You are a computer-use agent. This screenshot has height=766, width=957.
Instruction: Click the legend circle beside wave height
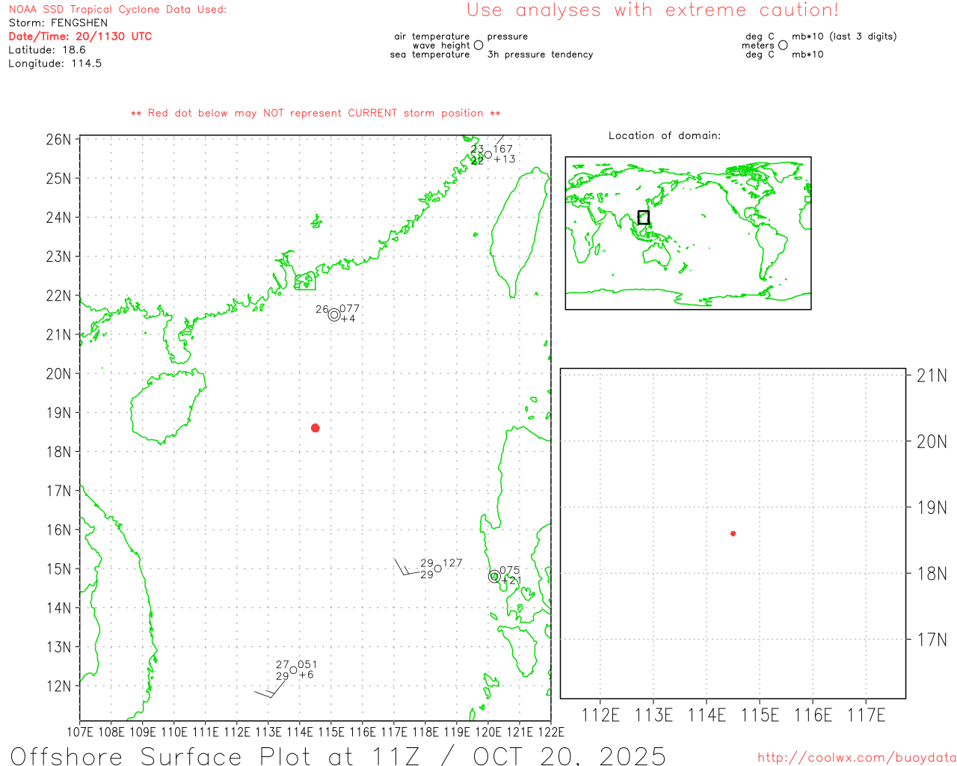click(x=478, y=46)
